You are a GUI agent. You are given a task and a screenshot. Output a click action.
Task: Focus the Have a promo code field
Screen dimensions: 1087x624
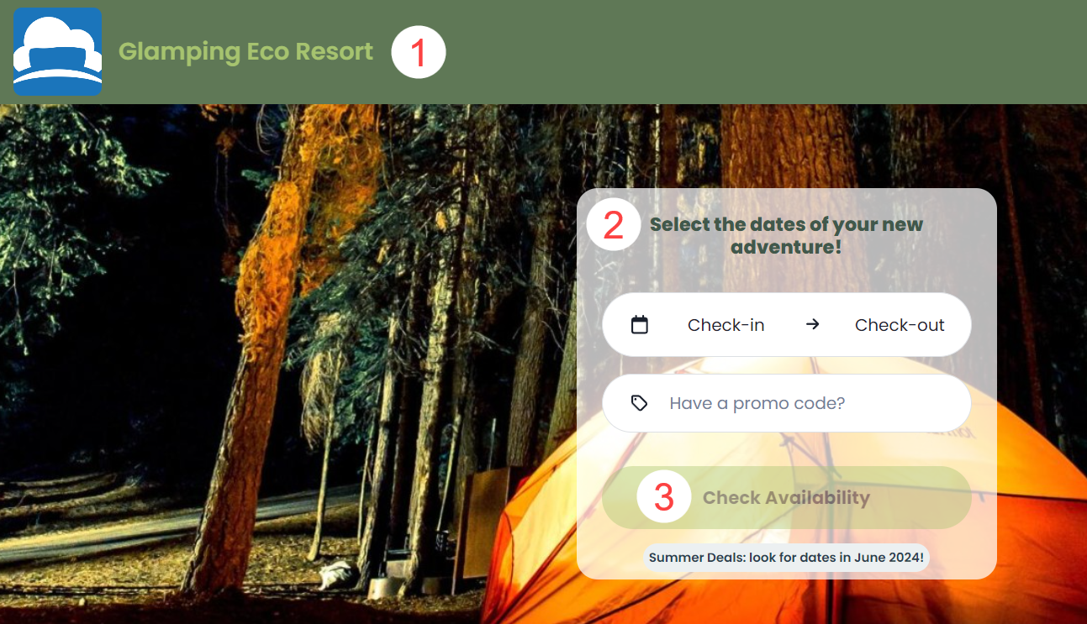coord(787,403)
